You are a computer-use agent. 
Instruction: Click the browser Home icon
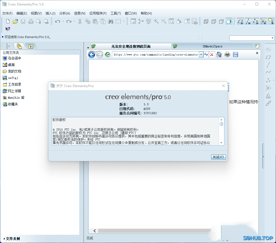coord(219,55)
